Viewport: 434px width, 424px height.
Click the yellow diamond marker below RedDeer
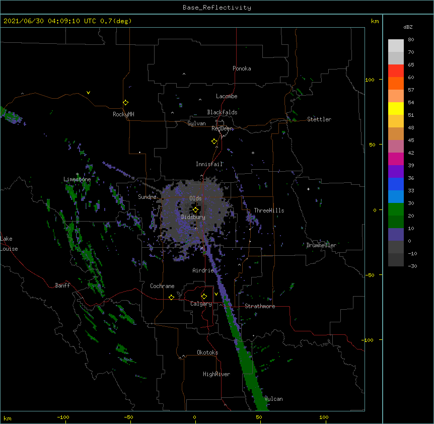214,142
